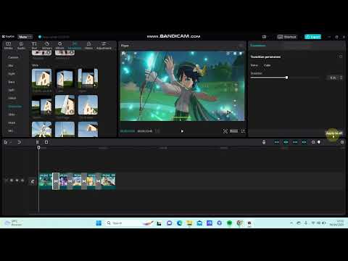Open the Player panel menu icon
This screenshot has width=348, height=261.
(x=241, y=46)
